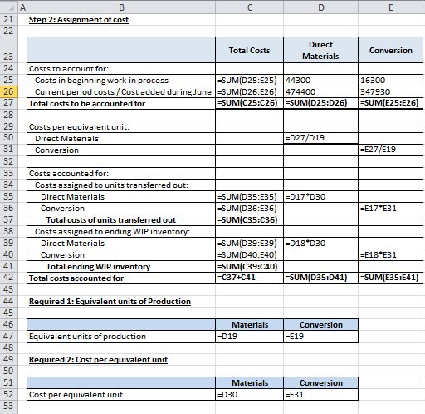The width and height of the screenshot is (425, 414).
Task: Select 'Total ending WIP inventory' cell
Action: coord(121,266)
